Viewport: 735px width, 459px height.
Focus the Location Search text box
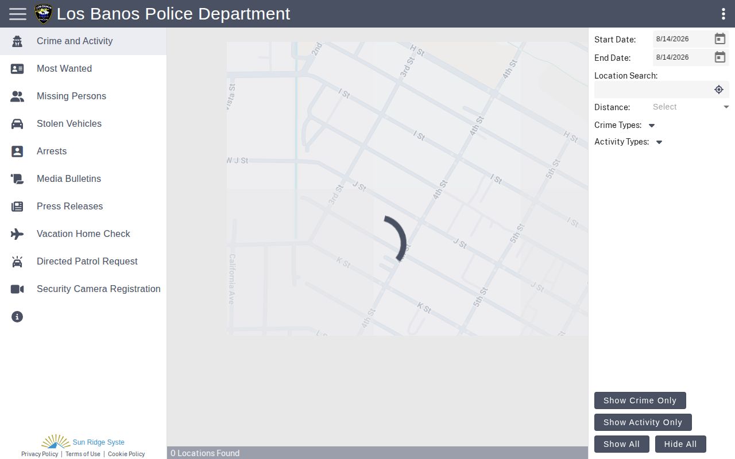tap(653, 90)
